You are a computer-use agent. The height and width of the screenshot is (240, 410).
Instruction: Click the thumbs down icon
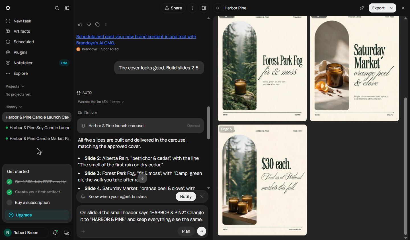[x=89, y=24]
